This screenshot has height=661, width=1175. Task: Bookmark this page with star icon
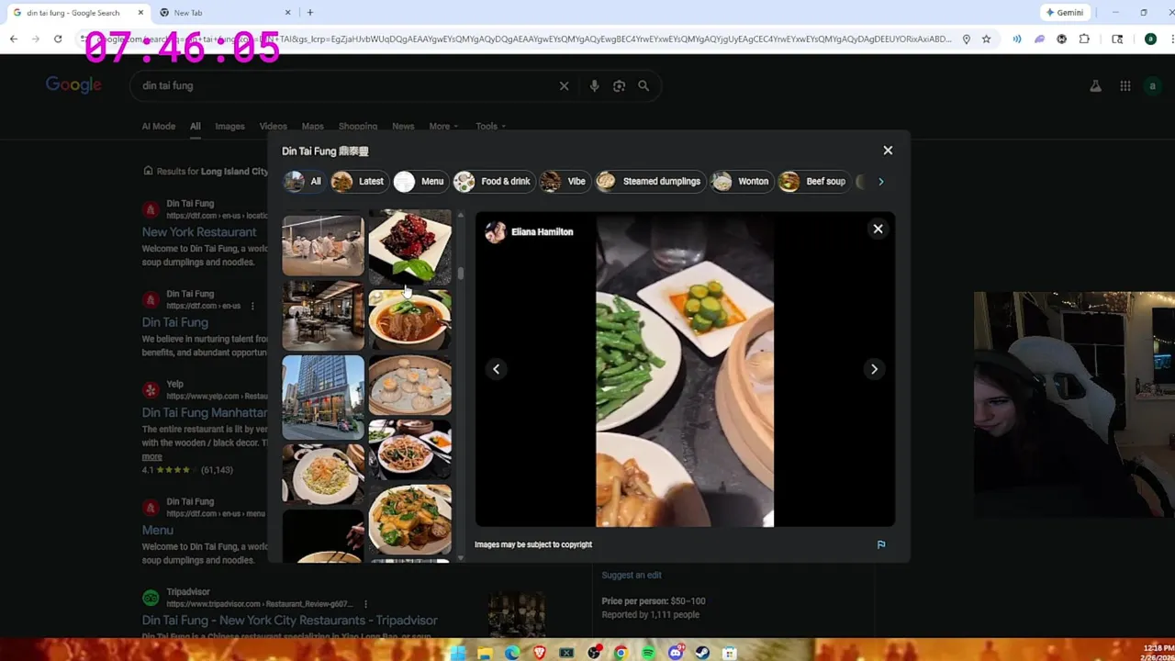point(986,39)
